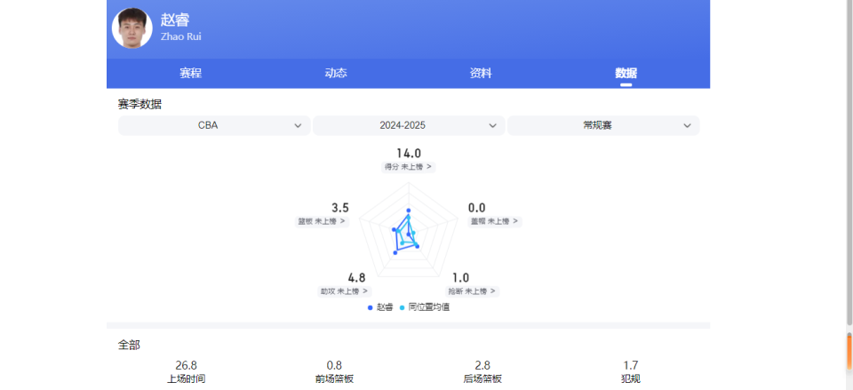This screenshot has width=853, height=390.
Task: Open the 动态 (news) tab
Action: coord(336,74)
